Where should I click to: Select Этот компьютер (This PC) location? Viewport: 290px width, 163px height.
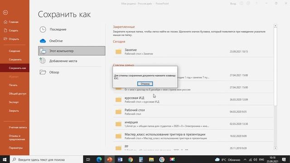pos(72,51)
